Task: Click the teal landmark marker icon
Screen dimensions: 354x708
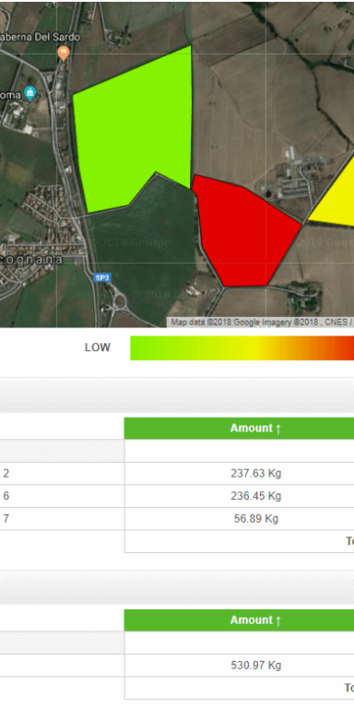Action: point(29,93)
